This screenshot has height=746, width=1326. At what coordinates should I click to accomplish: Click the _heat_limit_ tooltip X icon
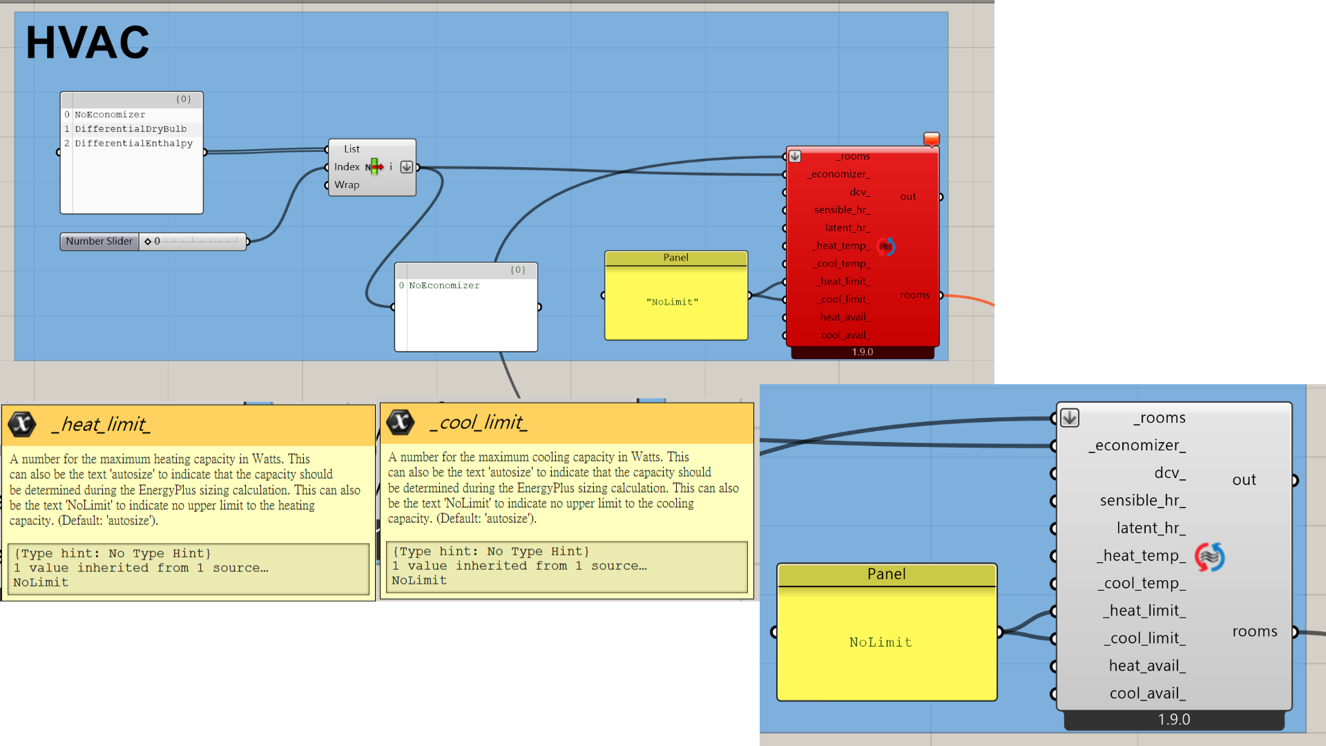[x=22, y=423]
